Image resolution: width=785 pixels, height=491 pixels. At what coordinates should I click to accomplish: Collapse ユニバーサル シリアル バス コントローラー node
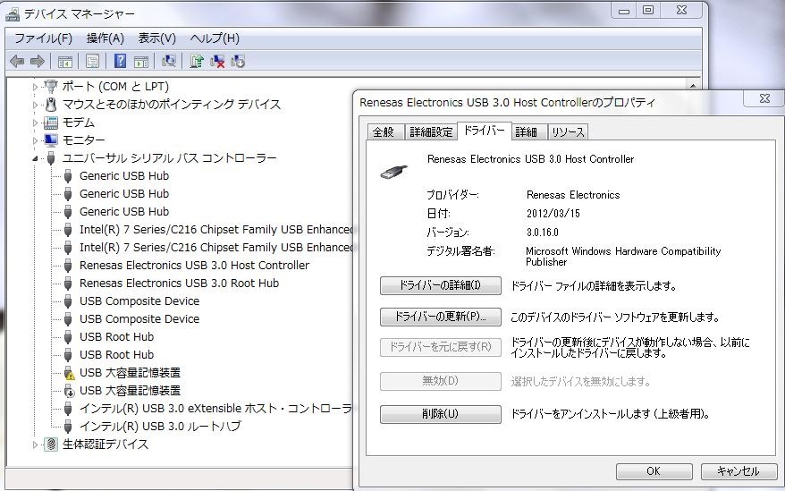click(x=35, y=158)
